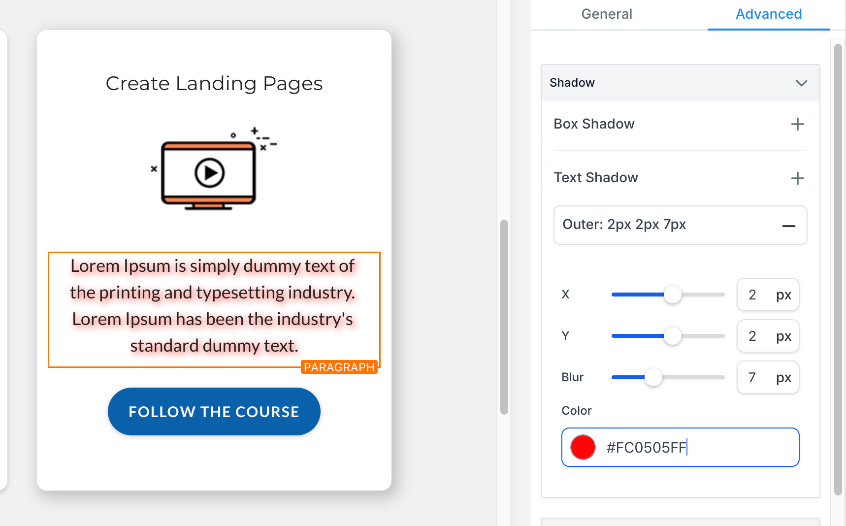The image size is (846, 526).
Task: Click the FOLLOW THE COURSE button
Action: click(x=214, y=411)
